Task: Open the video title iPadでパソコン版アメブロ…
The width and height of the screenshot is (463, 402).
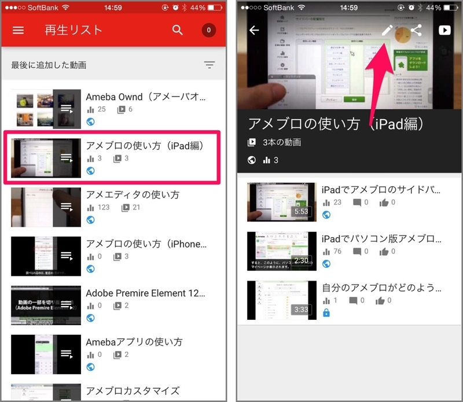Action: 381,239
